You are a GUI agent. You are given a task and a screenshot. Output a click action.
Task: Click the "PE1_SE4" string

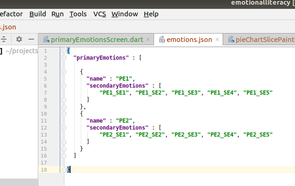pos(222,93)
